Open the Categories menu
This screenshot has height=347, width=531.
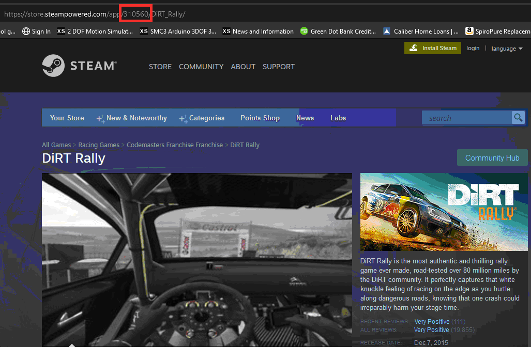207,118
